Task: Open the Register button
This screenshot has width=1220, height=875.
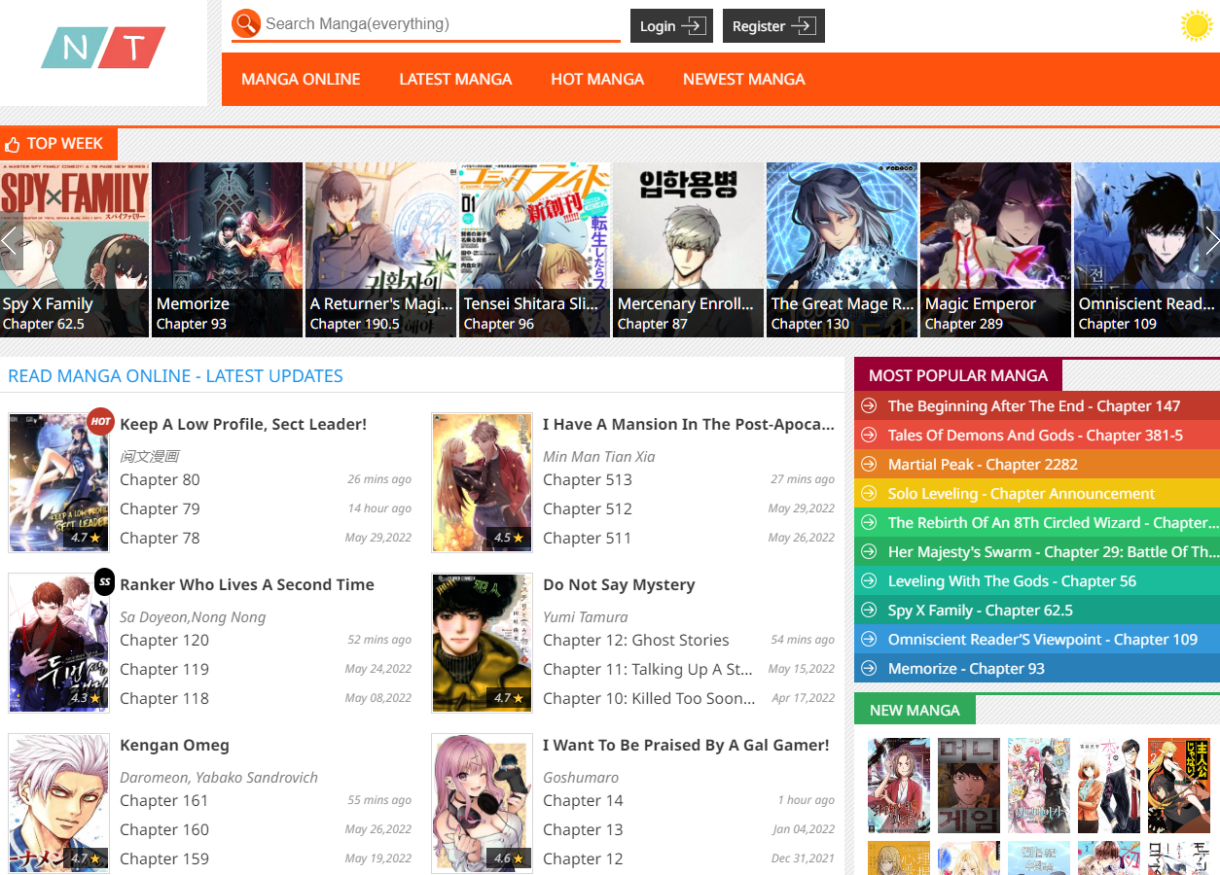Action: click(773, 26)
